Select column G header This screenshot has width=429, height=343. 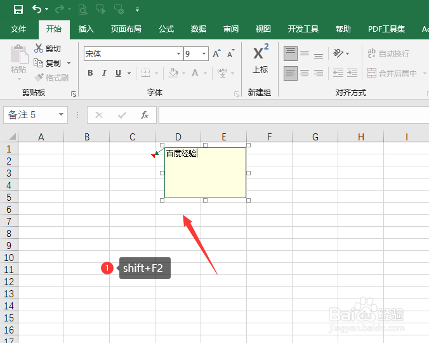tap(315, 137)
